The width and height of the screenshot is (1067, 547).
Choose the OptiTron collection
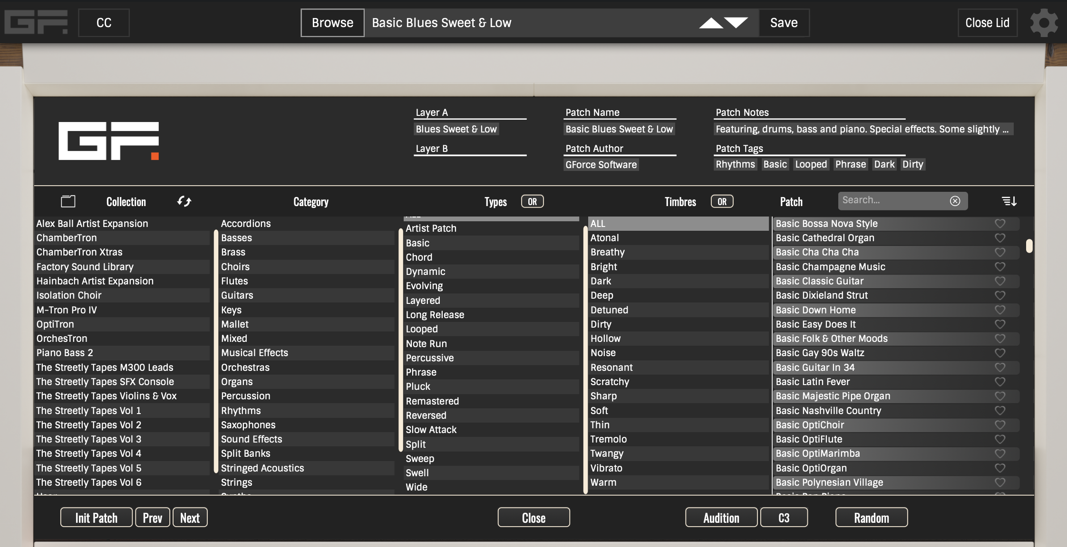(x=55, y=324)
